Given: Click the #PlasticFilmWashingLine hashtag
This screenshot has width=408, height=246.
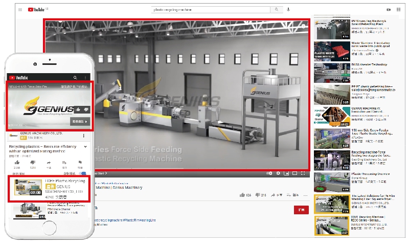Looking at the screenshot, I should point(140,220).
